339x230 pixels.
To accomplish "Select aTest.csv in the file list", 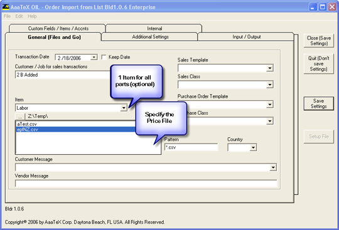I will 76,124.
